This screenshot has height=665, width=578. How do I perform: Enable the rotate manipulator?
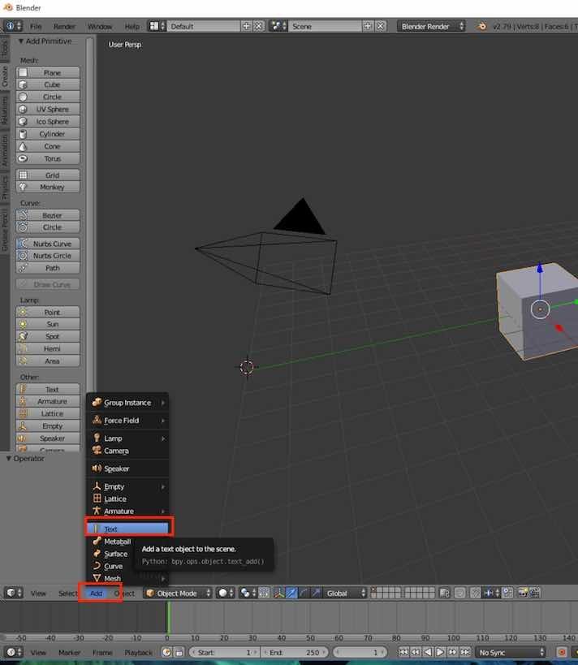304,593
